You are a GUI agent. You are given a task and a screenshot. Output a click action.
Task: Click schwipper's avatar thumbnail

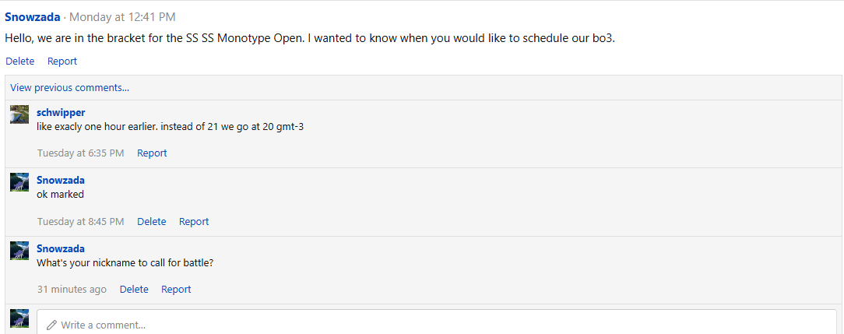[19, 114]
